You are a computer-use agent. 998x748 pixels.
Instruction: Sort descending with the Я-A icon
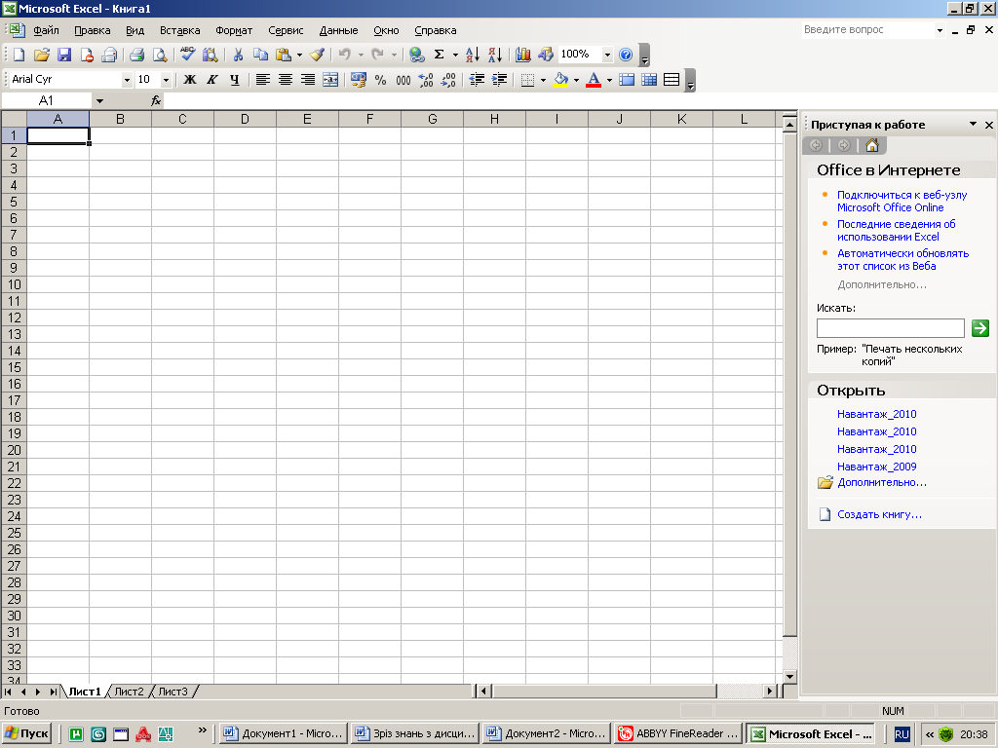click(x=495, y=55)
